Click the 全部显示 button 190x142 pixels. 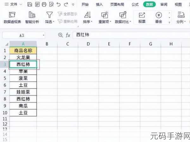pyautogui.click(x=67, y=14)
